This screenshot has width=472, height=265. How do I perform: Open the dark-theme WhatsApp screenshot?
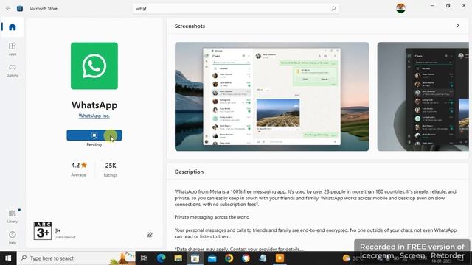click(423, 96)
